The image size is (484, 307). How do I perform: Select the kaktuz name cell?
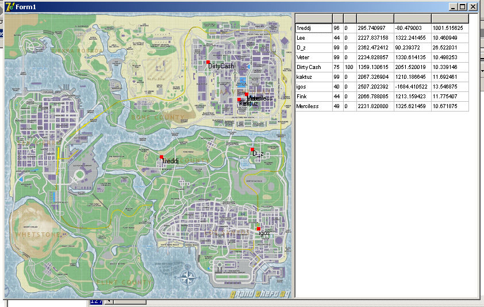pos(313,77)
